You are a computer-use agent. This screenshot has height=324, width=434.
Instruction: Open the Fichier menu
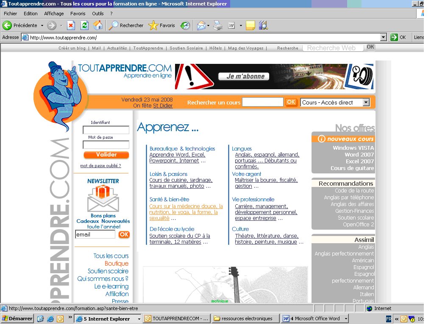[x=10, y=14]
